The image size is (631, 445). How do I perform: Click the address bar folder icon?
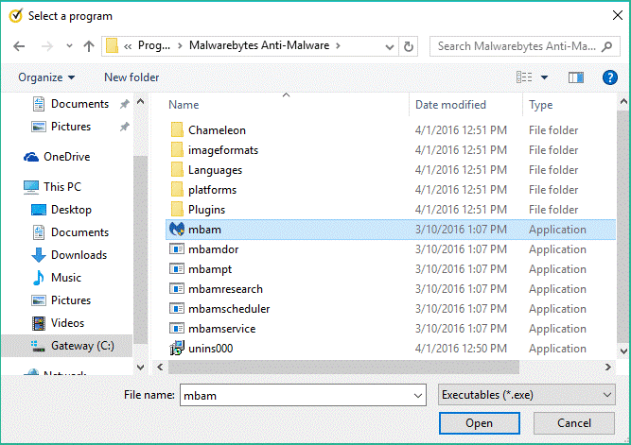coord(112,46)
